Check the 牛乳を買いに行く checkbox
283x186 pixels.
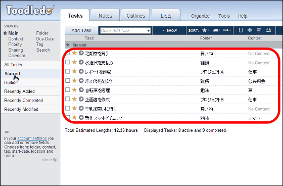coord(68,108)
